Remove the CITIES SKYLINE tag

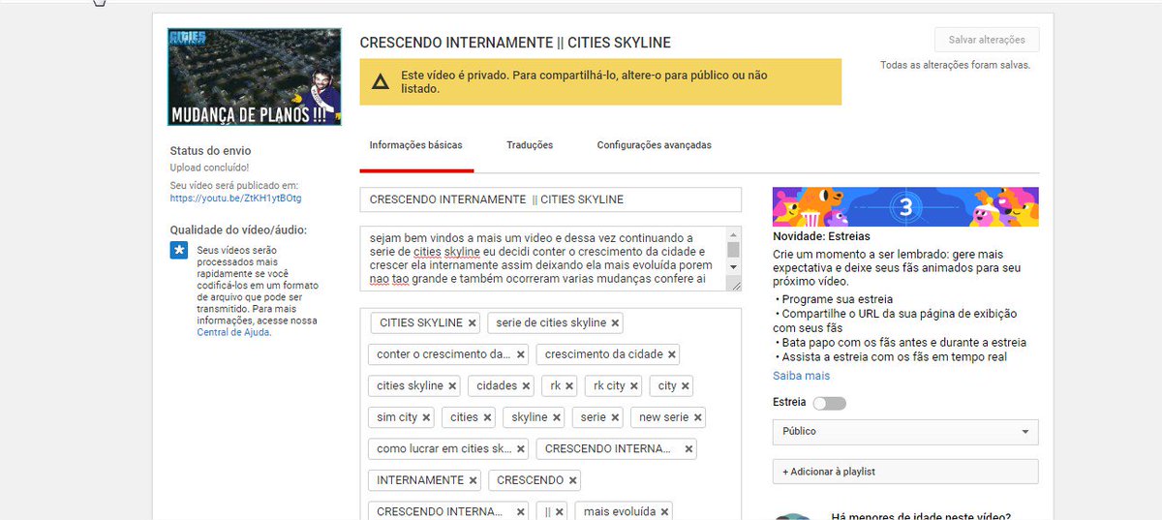(x=472, y=322)
